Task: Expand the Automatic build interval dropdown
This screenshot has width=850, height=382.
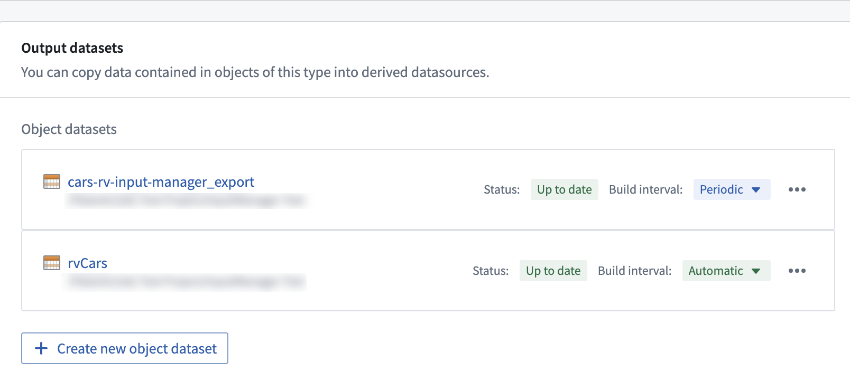Action: pyautogui.click(x=726, y=271)
